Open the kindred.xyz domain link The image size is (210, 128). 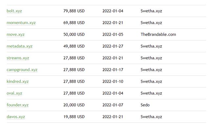pos(17,81)
